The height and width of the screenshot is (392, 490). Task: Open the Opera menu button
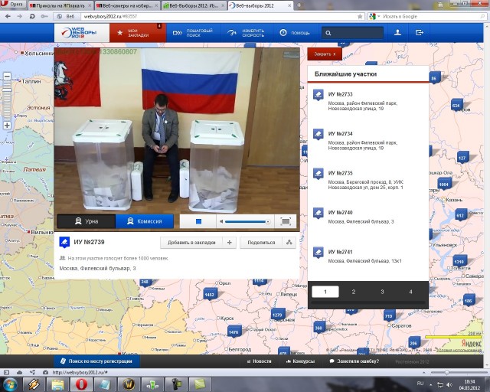point(13,5)
